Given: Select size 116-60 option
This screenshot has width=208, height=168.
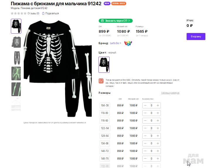Looking at the screenshot, I should (105, 121).
